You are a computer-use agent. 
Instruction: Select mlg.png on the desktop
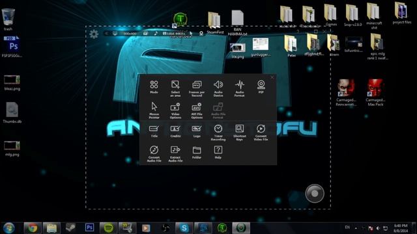tap(12, 149)
